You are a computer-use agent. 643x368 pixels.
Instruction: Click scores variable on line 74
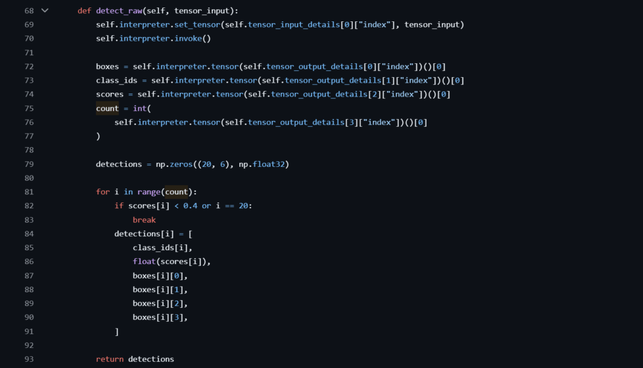[109, 94]
